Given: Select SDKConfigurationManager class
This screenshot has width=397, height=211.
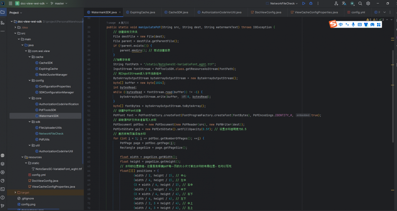Looking at the screenshot, I should click(x=56, y=92).
